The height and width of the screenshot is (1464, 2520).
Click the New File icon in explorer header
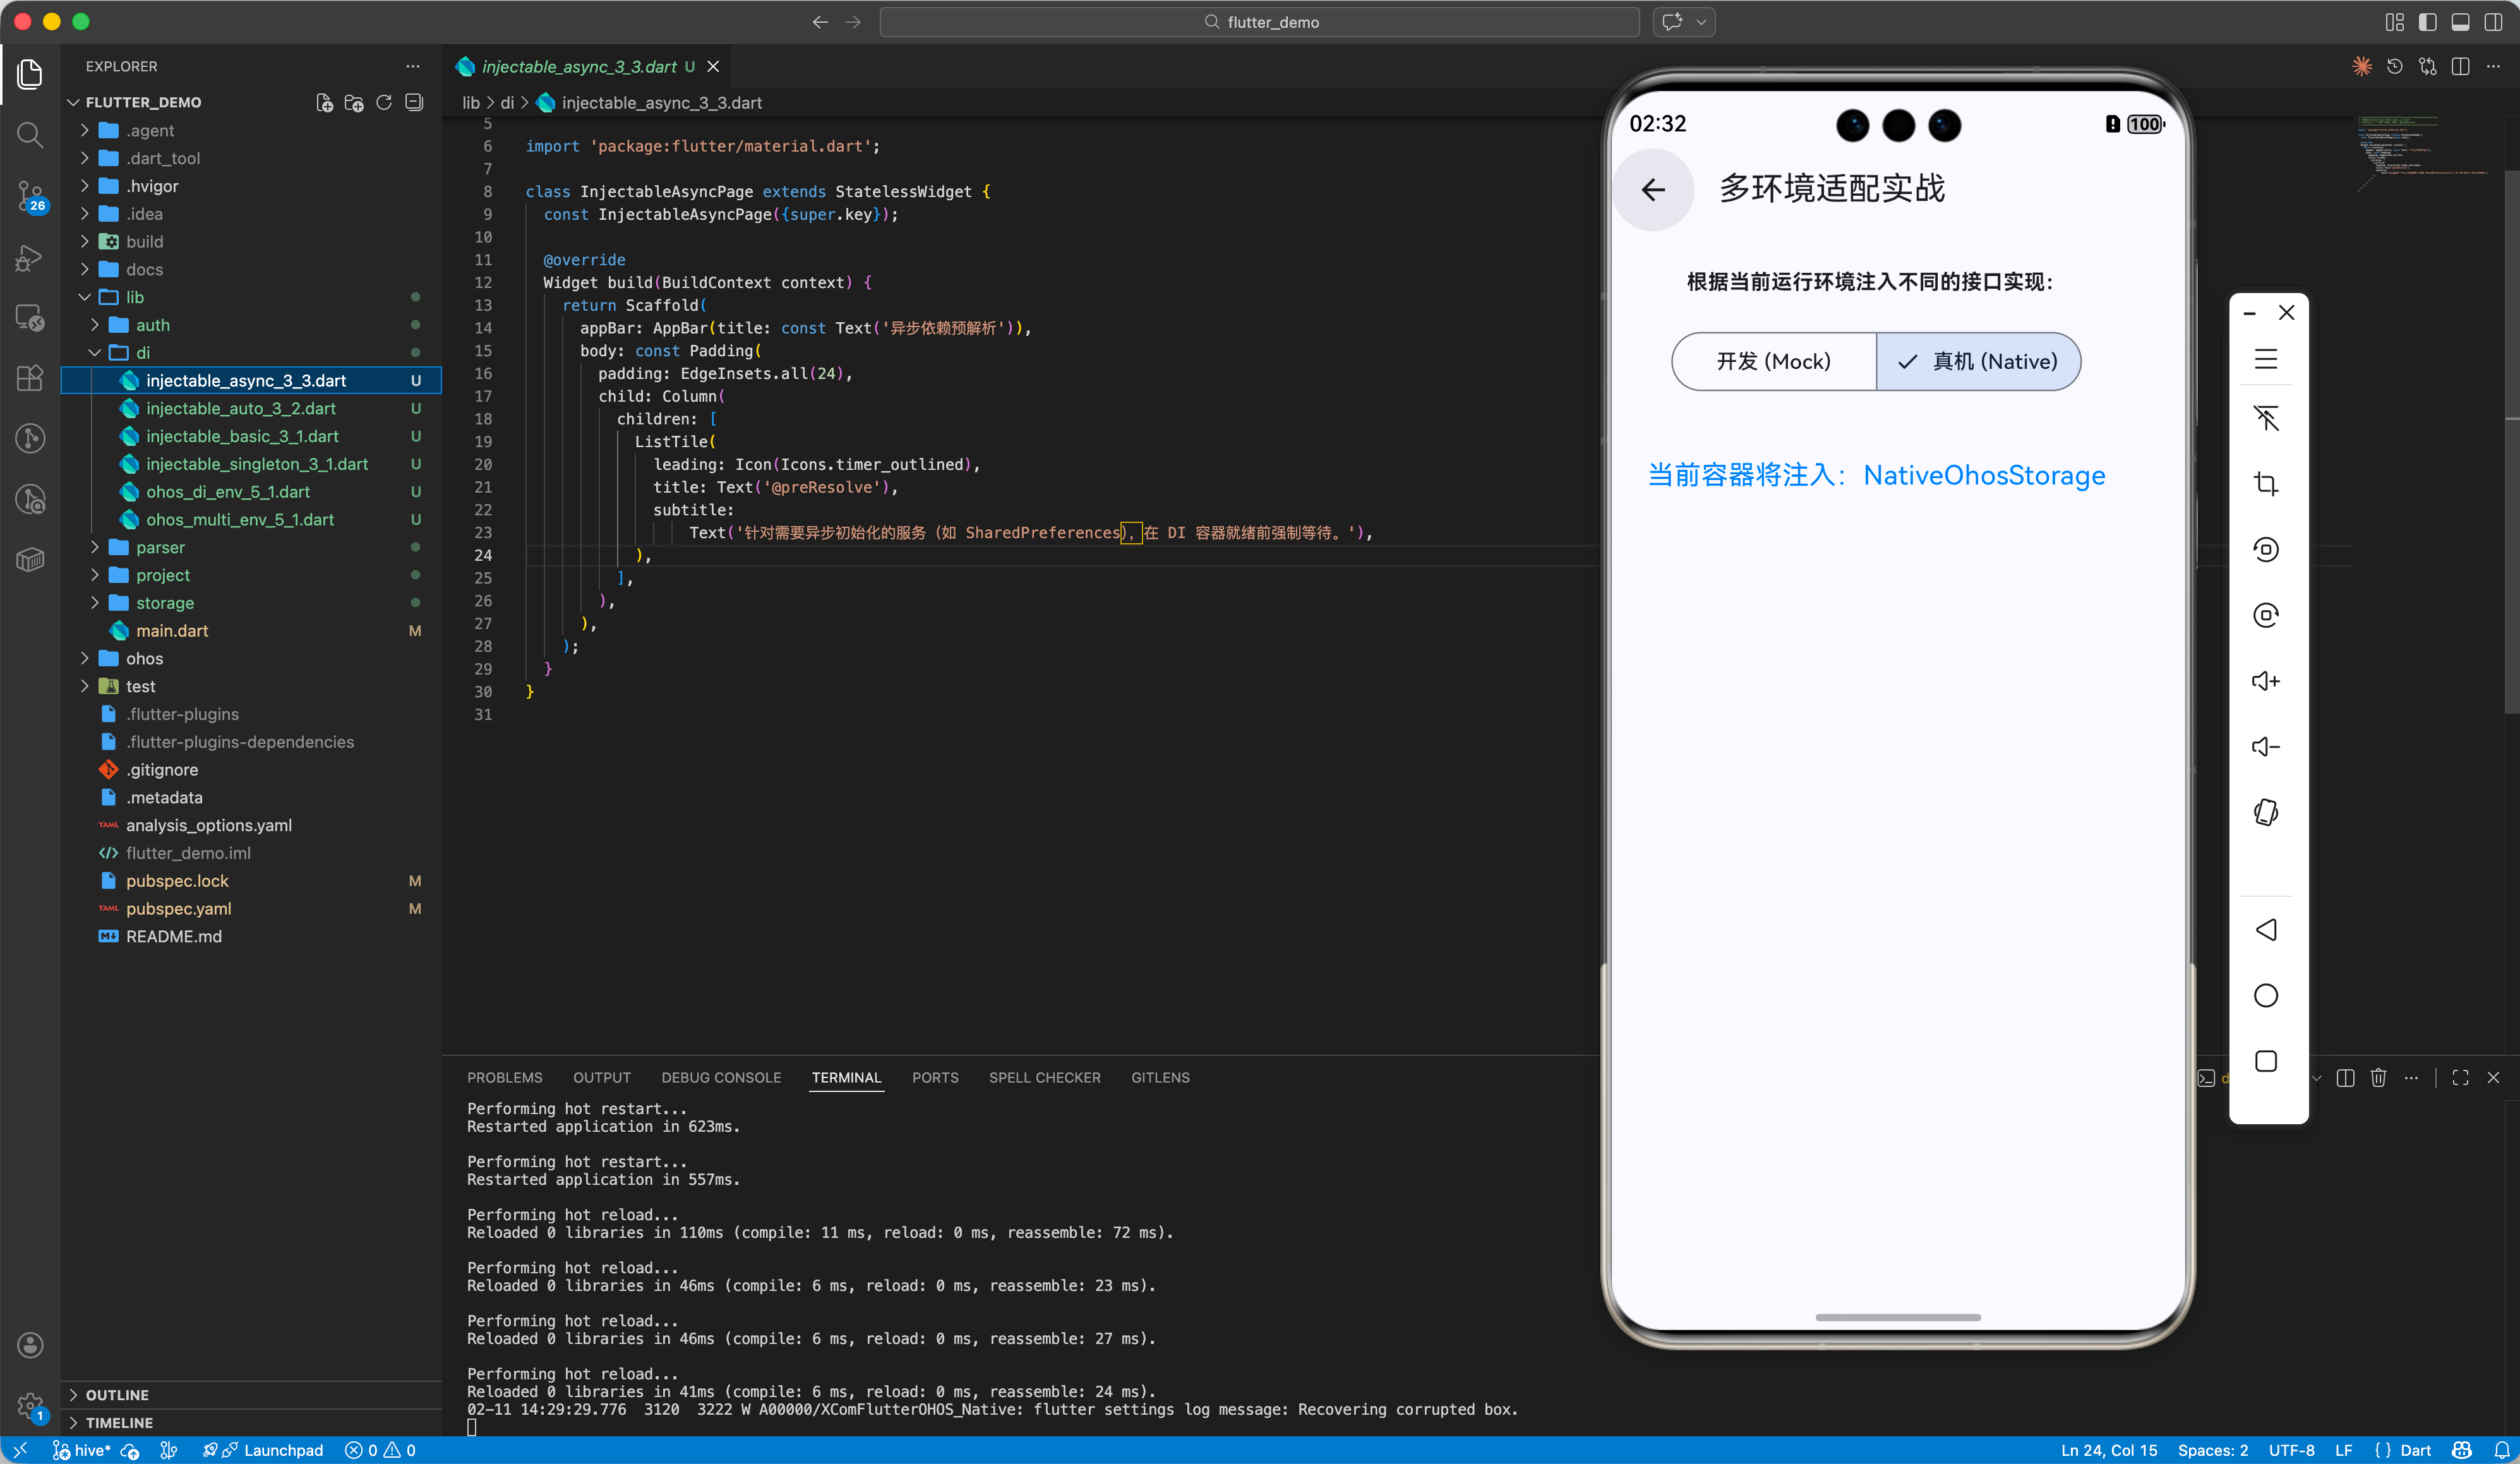tap(324, 102)
